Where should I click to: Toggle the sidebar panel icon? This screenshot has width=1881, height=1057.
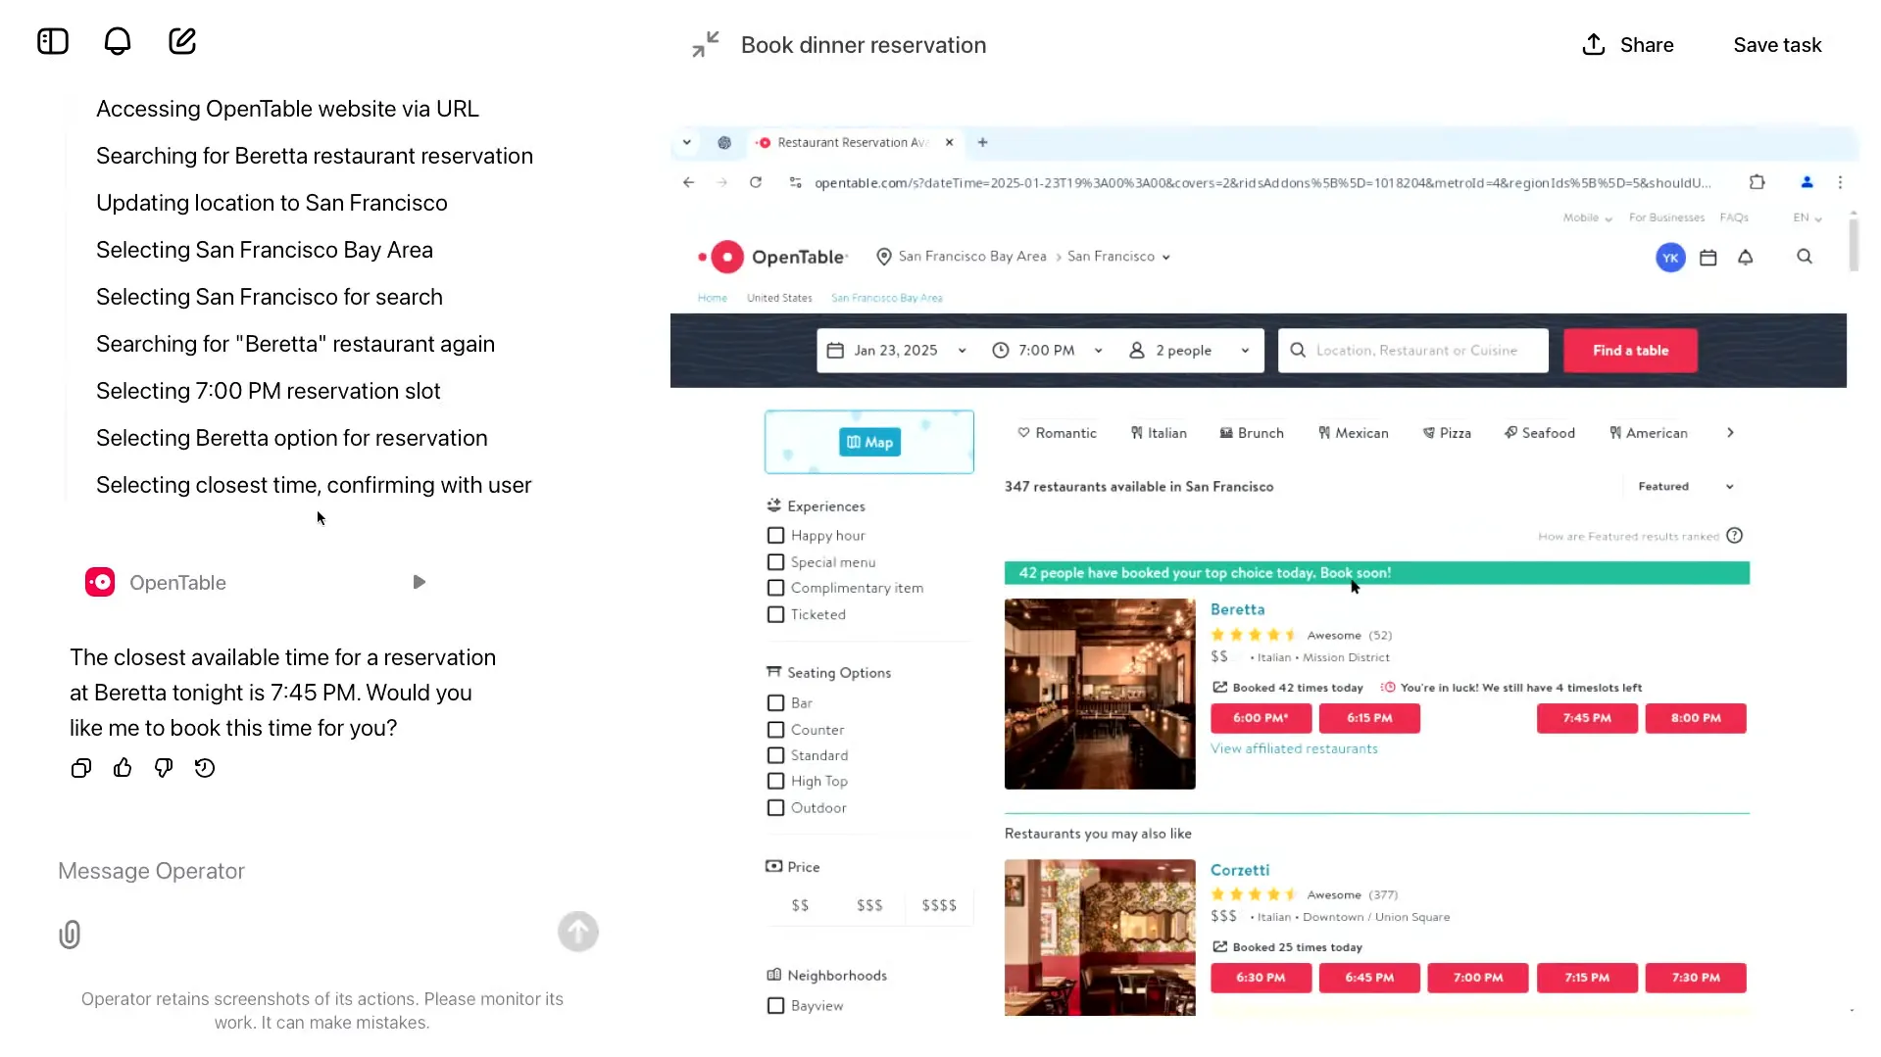(53, 41)
